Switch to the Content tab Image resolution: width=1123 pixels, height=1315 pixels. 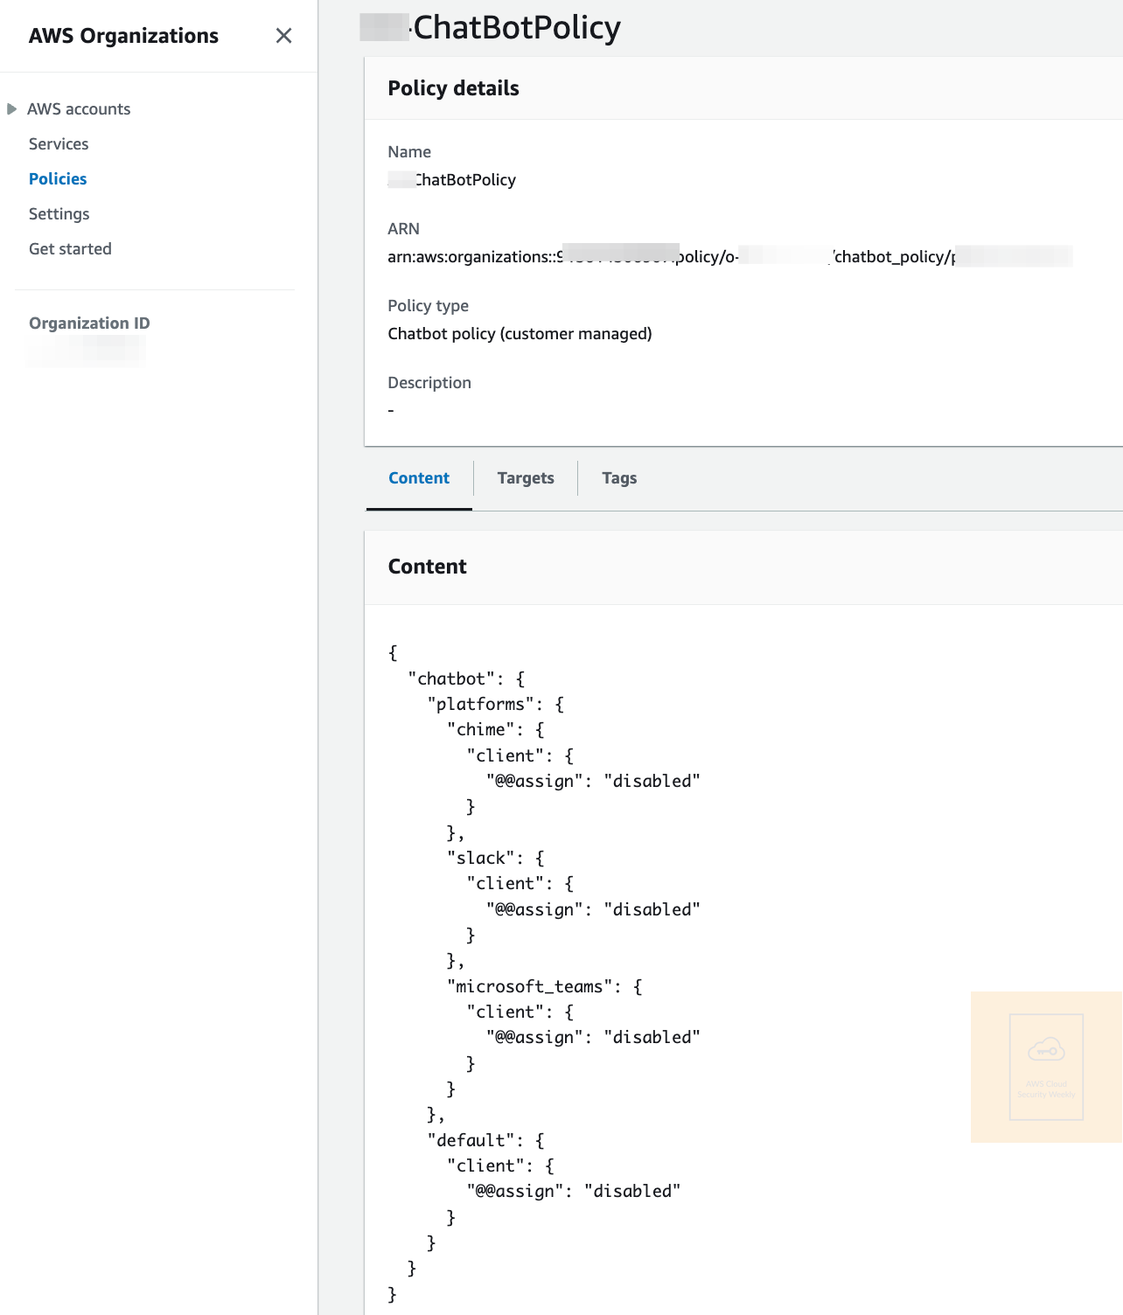(419, 478)
